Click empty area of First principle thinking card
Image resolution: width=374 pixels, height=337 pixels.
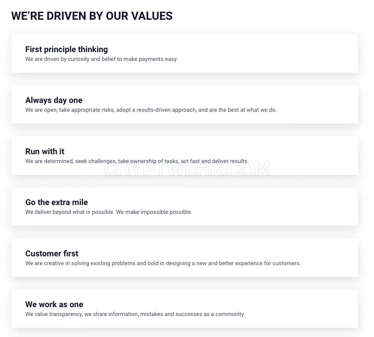click(267, 54)
